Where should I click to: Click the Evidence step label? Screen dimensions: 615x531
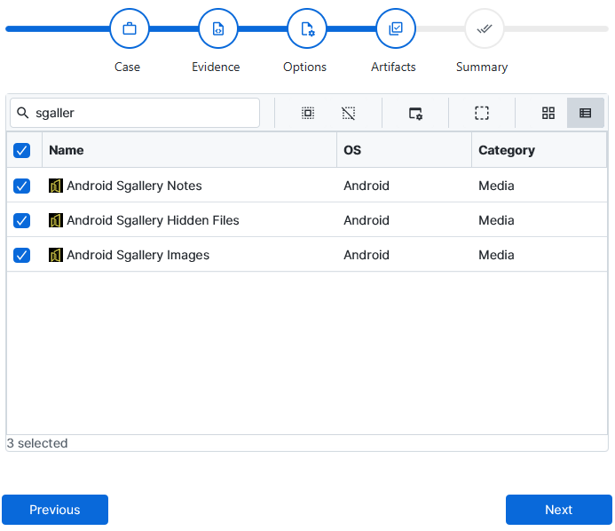tap(216, 67)
